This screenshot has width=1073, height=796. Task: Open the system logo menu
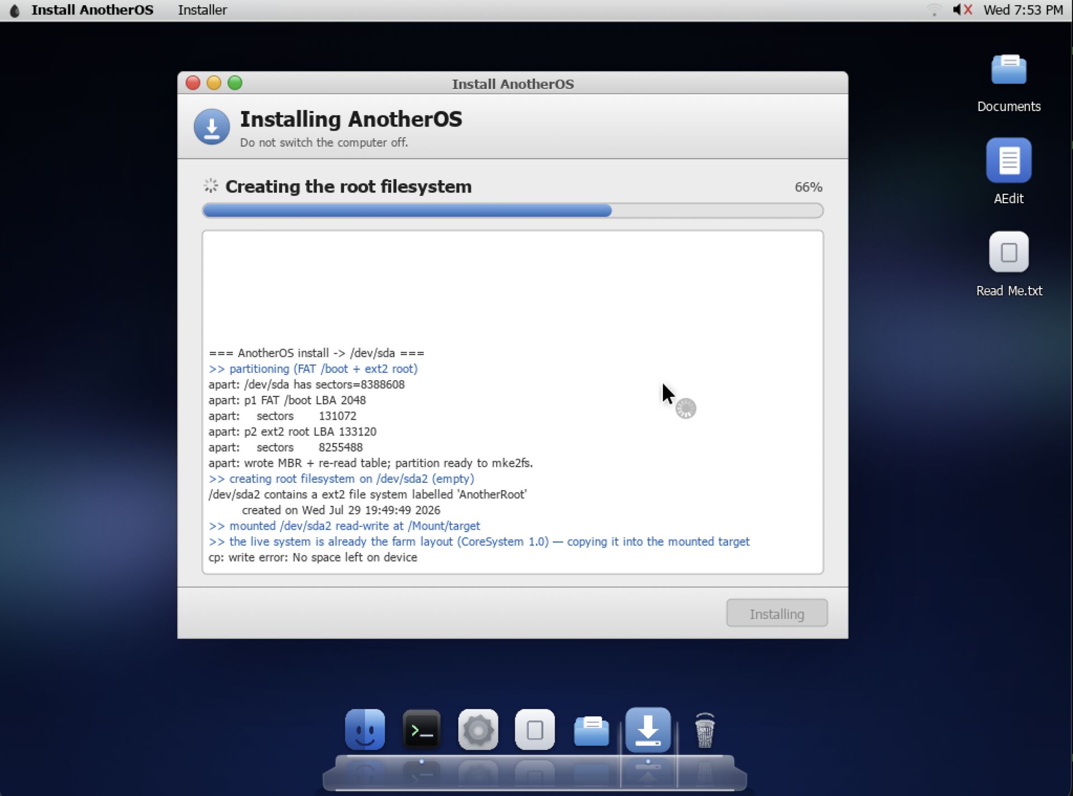click(15, 10)
